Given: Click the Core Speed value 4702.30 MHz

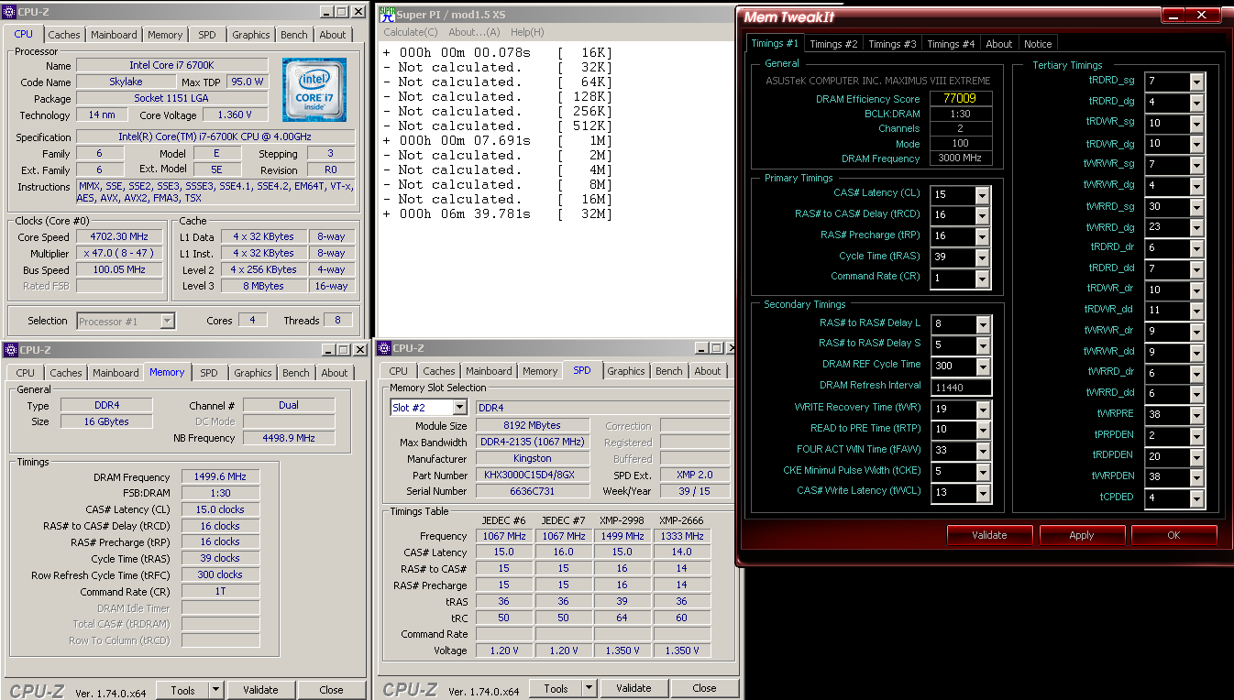Looking at the screenshot, I should [122, 236].
